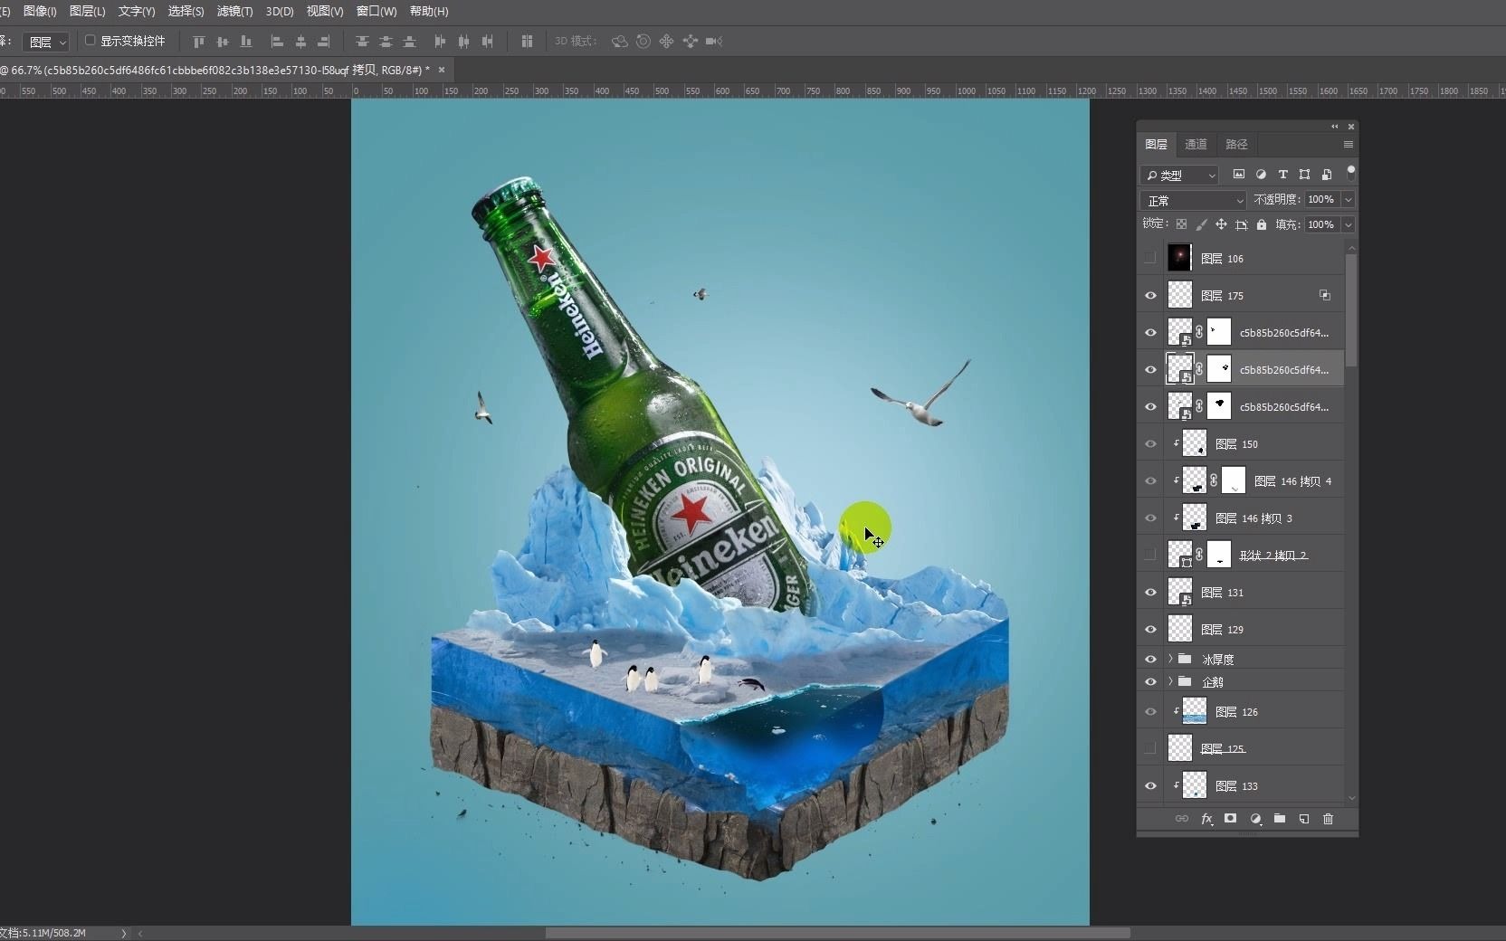Show hidden layer 图层 106
This screenshot has height=941, width=1506.
(1150, 258)
